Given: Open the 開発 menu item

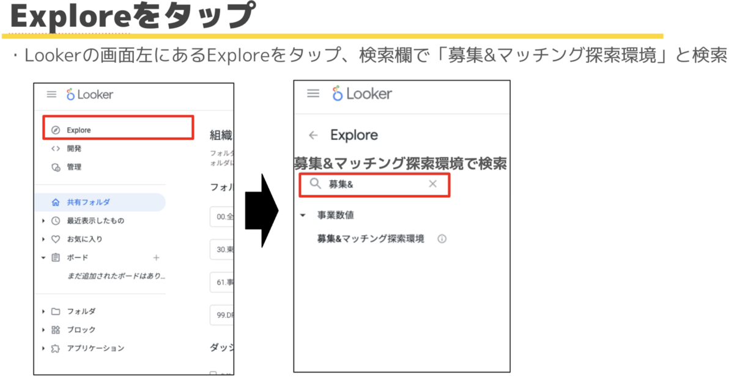Looking at the screenshot, I should coord(74,148).
